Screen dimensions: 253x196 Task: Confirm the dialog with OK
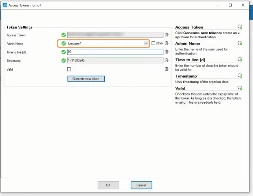[x=108, y=185]
